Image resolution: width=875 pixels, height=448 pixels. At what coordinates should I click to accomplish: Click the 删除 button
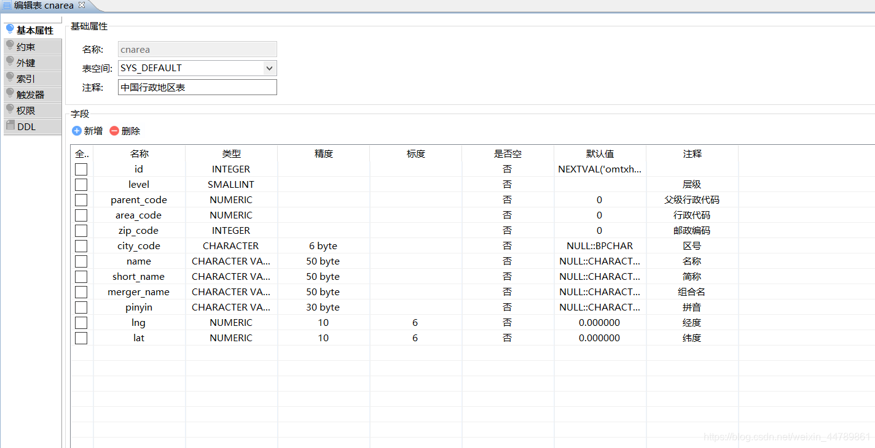pos(125,131)
